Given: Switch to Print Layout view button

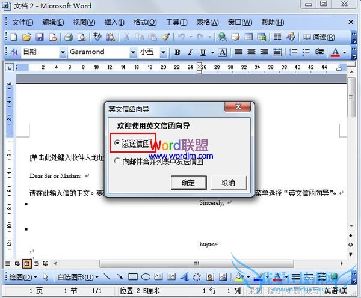Looking at the screenshot, I should (27, 264).
